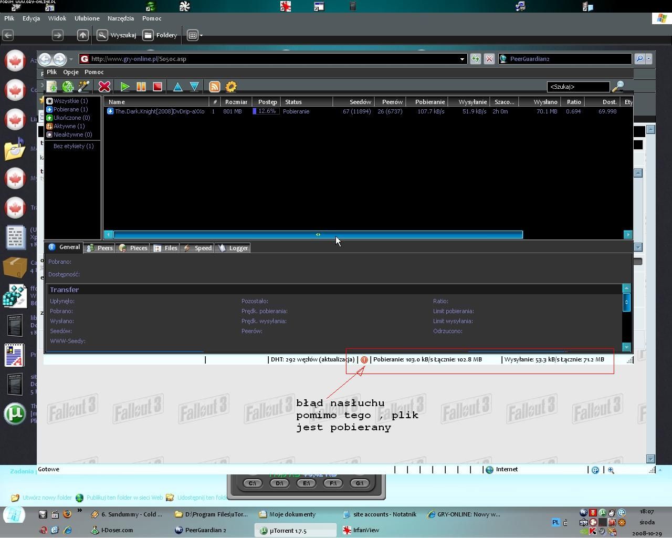Click the browser stop loading X icon
The width and height of the screenshot is (672, 538).
489,59
